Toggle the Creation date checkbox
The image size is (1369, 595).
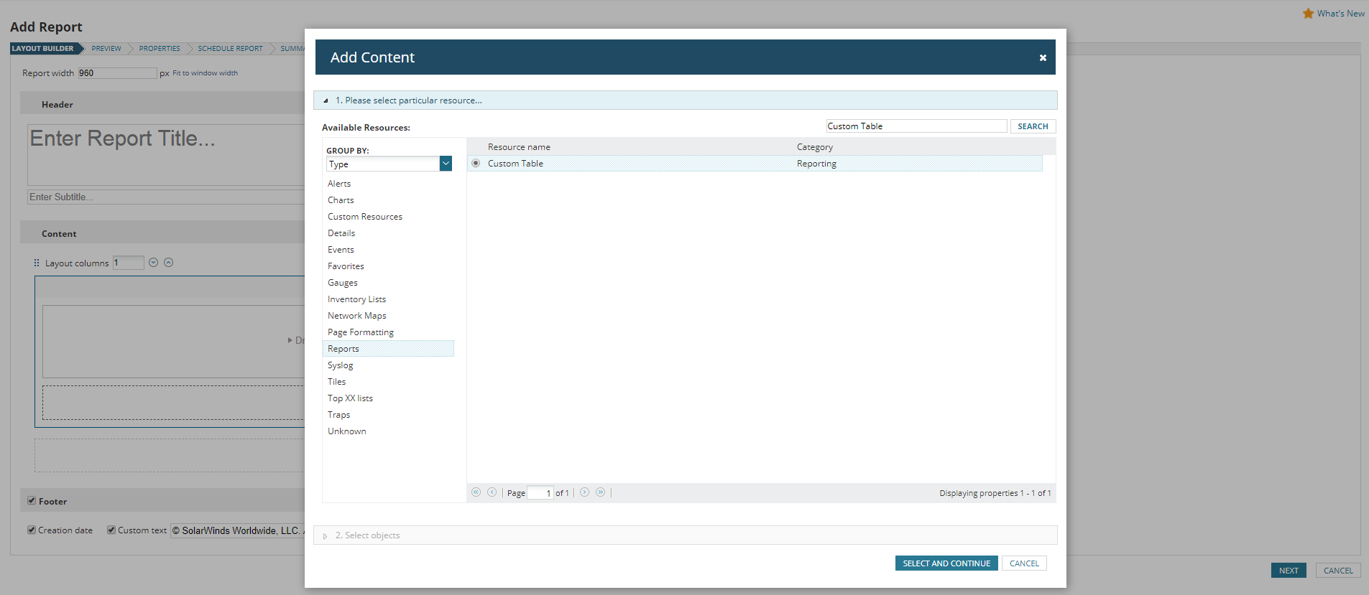click(32, 530)
